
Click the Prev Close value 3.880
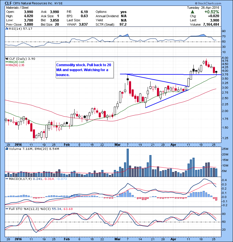29,24
